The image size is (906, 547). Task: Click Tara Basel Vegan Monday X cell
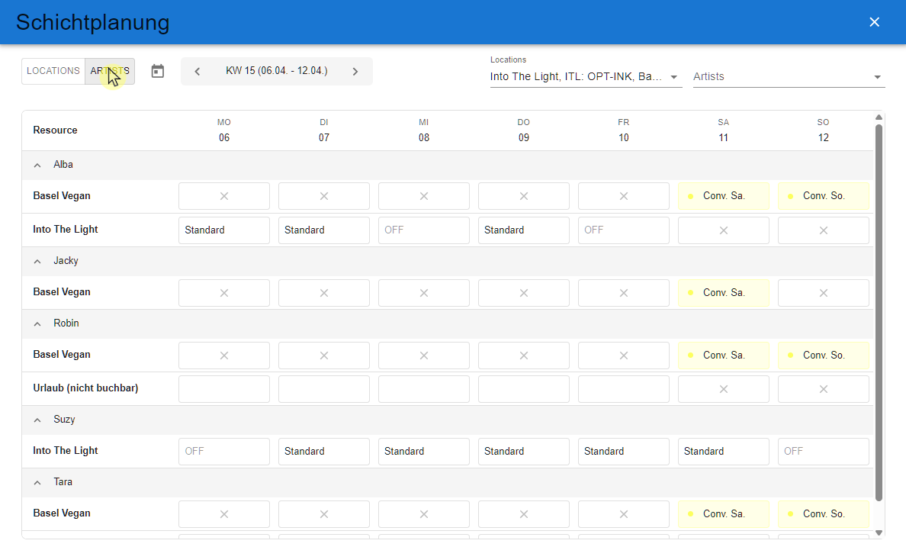click(x=224, y=514)
